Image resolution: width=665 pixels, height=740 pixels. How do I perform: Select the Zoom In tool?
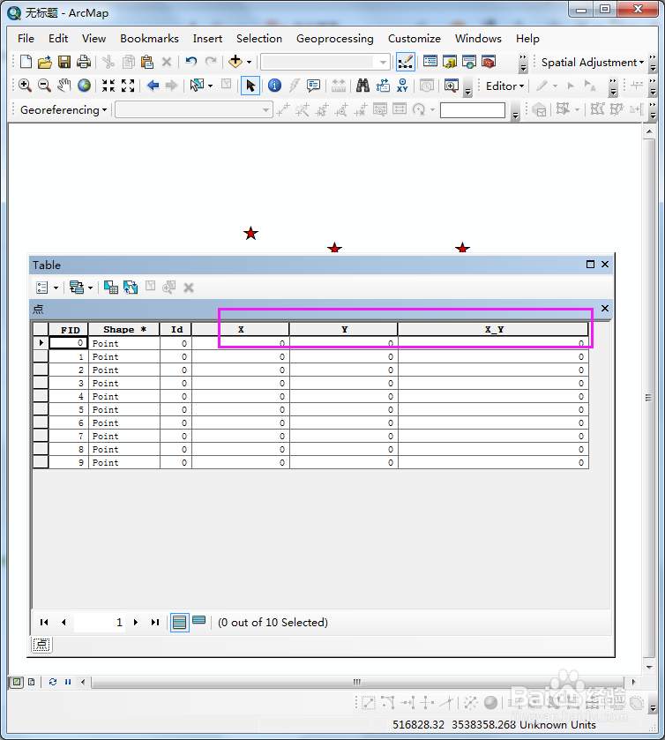25,86
